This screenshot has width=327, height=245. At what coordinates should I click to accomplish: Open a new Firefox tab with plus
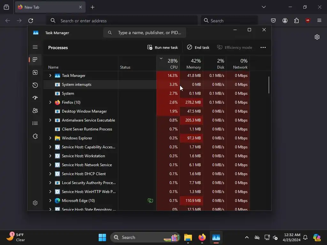coord(93,7)
